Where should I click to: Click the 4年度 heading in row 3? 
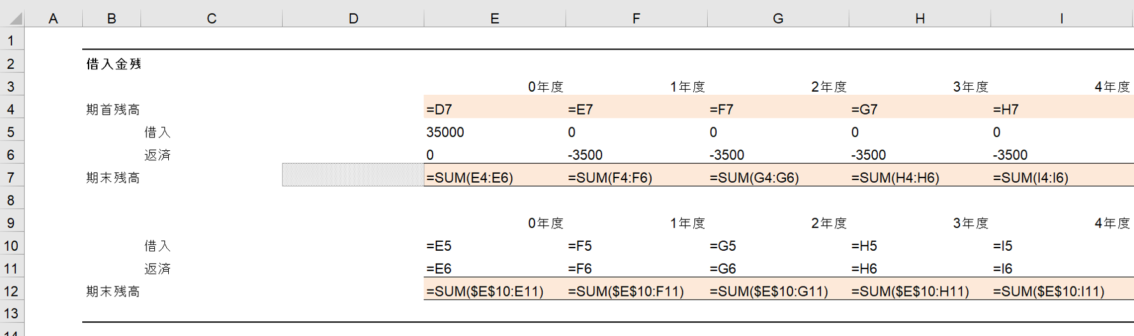pos(1112,87)
